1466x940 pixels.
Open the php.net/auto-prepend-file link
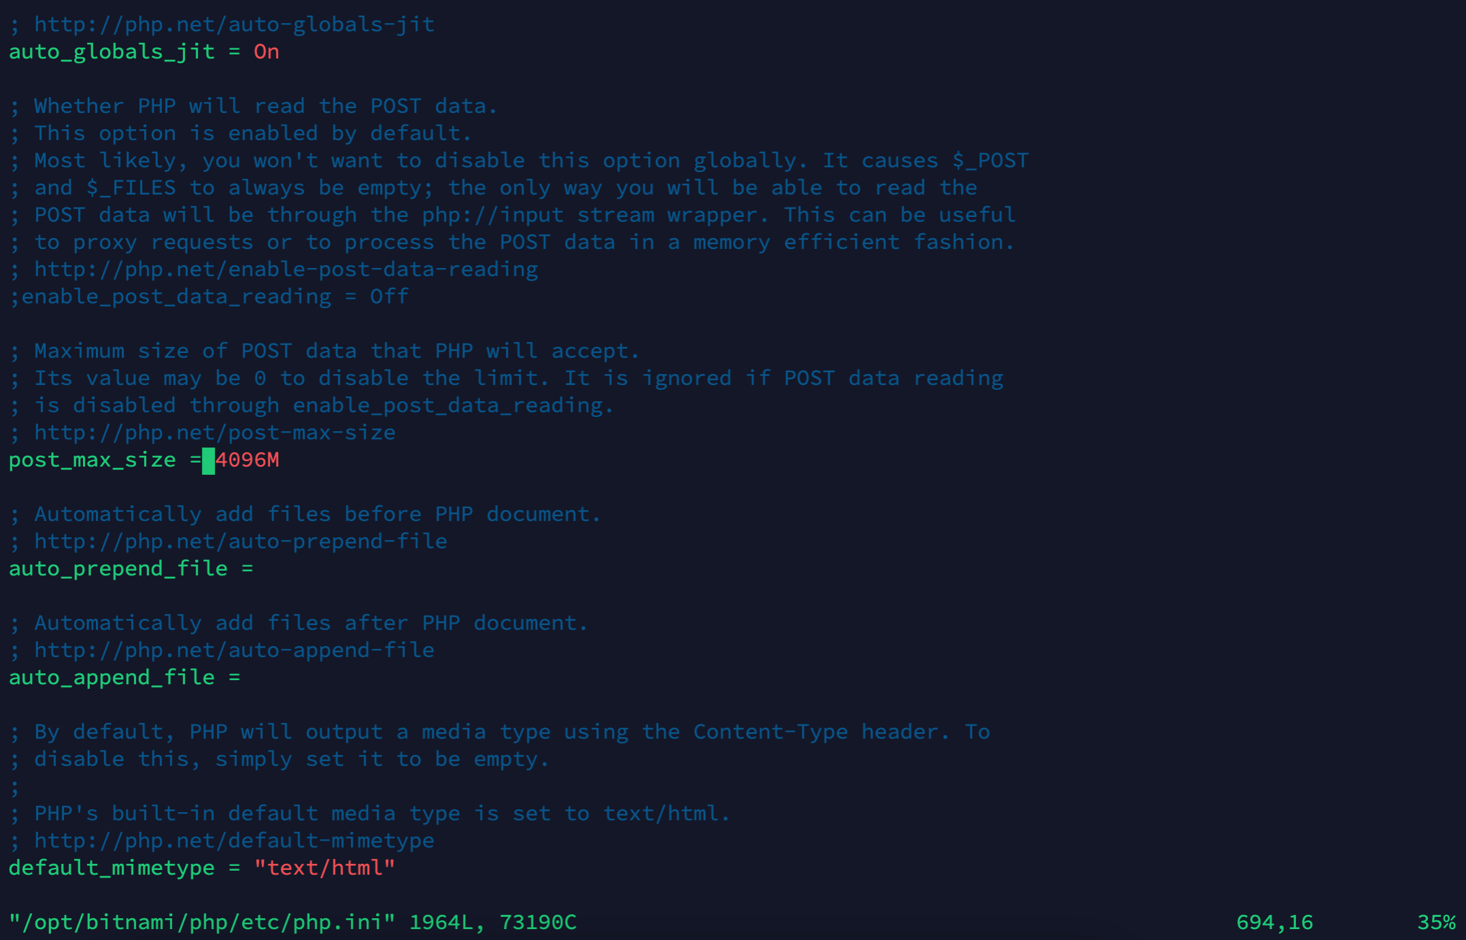coord(241,541)
